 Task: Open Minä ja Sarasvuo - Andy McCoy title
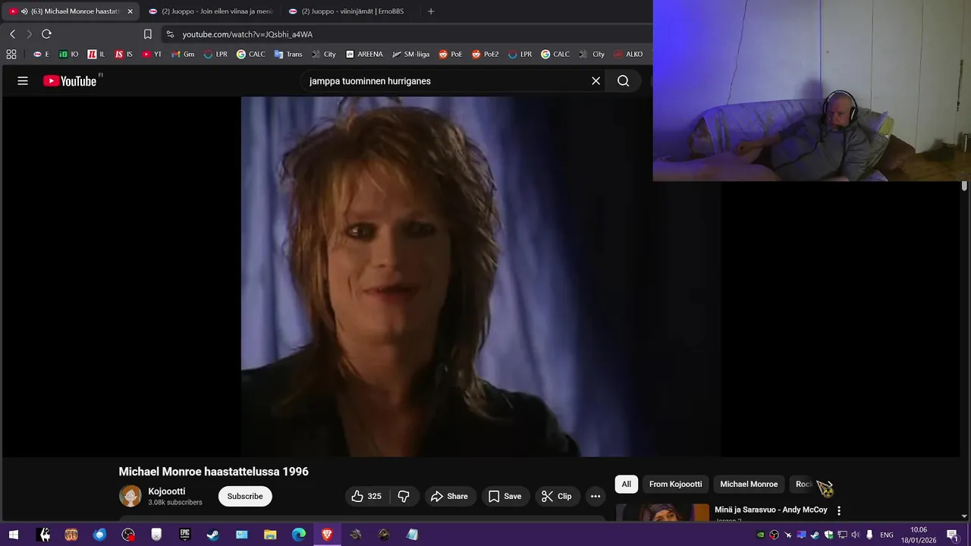[771, 510]
